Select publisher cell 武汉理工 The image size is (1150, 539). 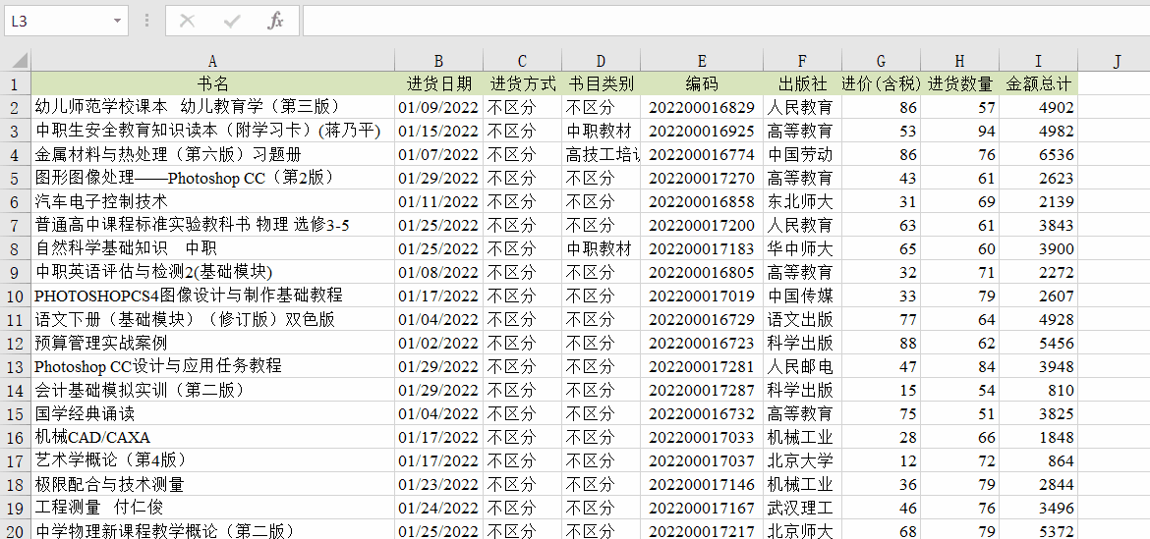pyautogui.click(x=802, y=508)
